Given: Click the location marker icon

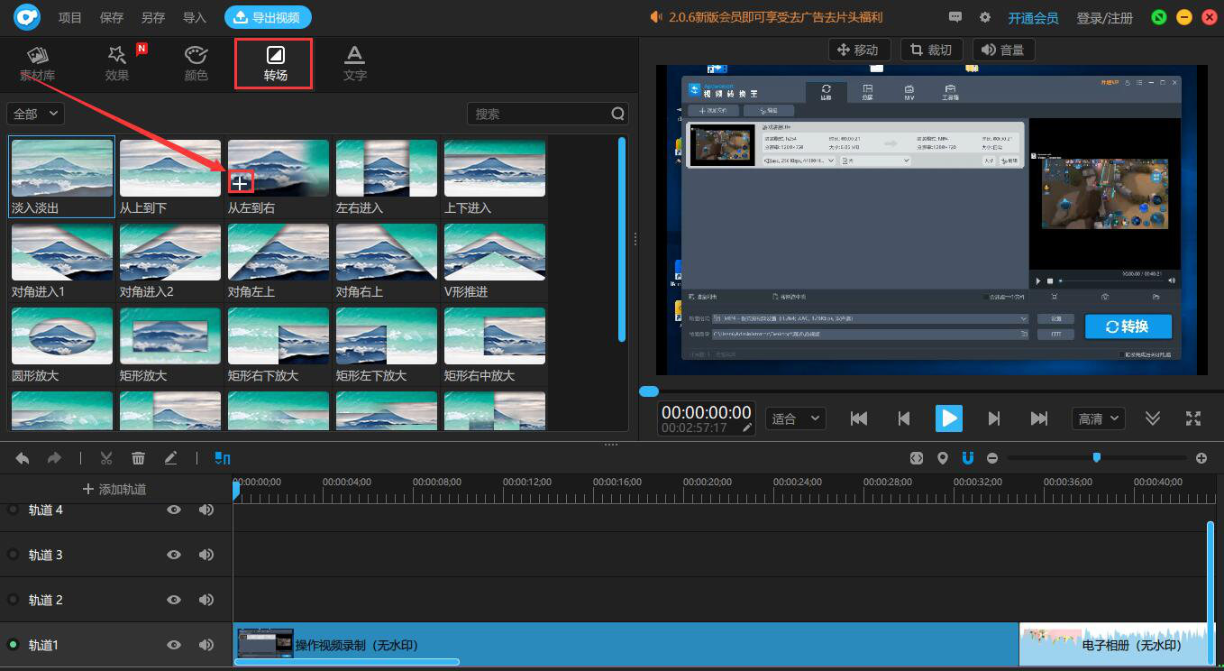Looking at the screenshot, I should point(943,458).
